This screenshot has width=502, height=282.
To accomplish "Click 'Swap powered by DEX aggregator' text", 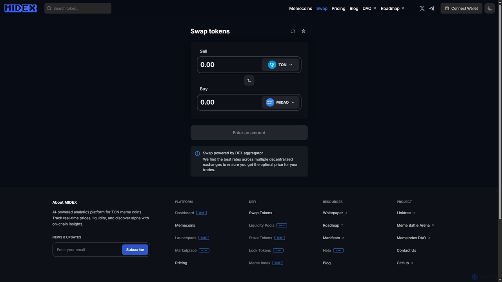I will tap(233, 153).
